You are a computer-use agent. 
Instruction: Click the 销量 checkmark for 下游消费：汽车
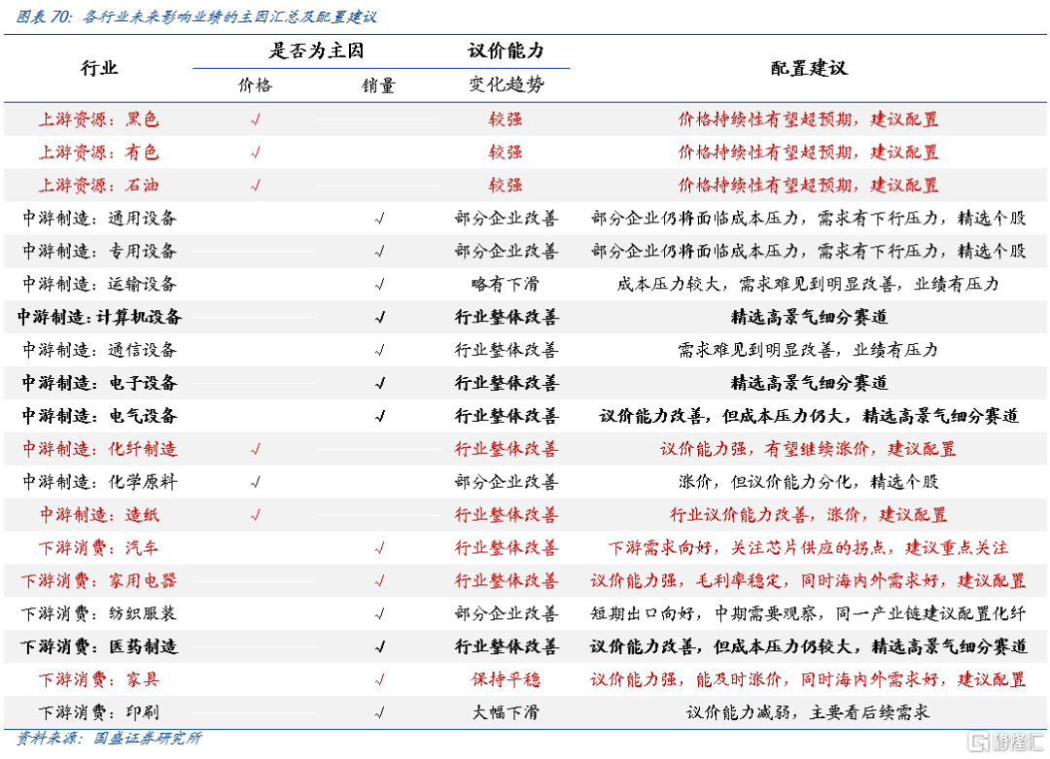pos(380,548)
